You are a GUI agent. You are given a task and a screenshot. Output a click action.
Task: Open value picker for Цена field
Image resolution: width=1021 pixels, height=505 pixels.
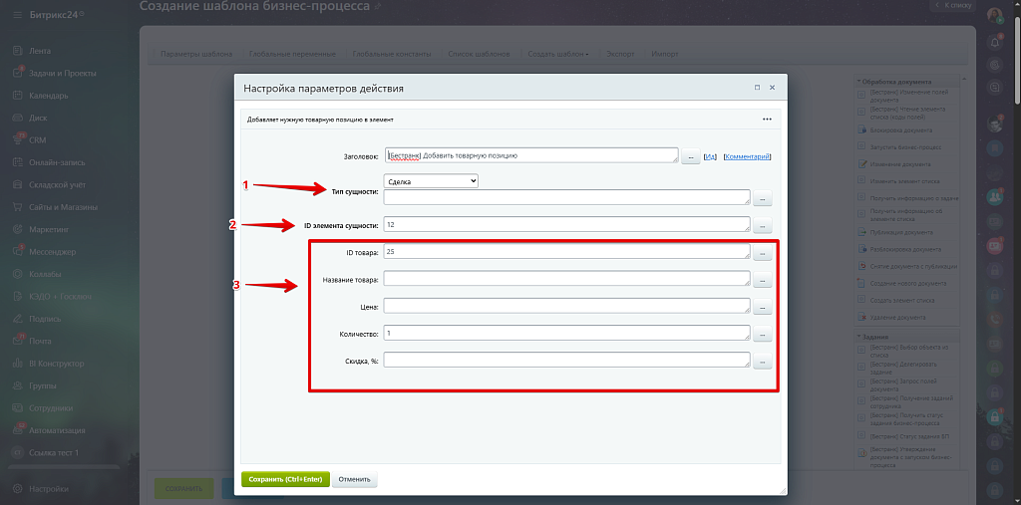(763, 309)
